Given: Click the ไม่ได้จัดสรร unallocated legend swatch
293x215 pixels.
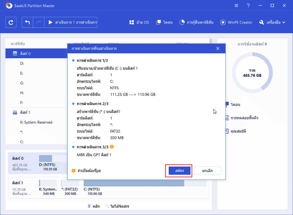Looking at the screenshot, I should point(107,206).
